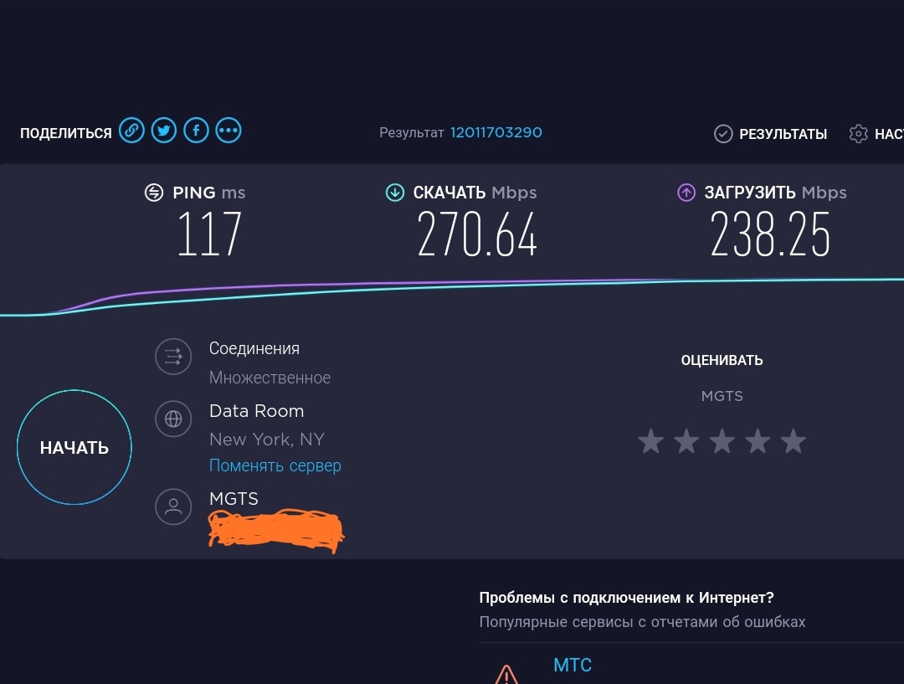Click the upload arrow icon
Screen dimensions: 904x684
(x=686, y=193)
